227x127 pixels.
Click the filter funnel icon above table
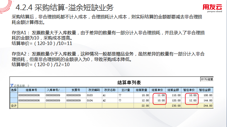tap(12, 85)
